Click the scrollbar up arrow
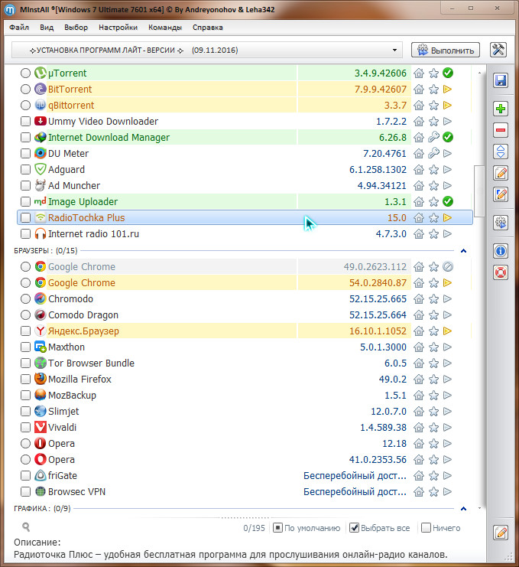The height and width of the screenshot is (567, 519). point(479,73)
